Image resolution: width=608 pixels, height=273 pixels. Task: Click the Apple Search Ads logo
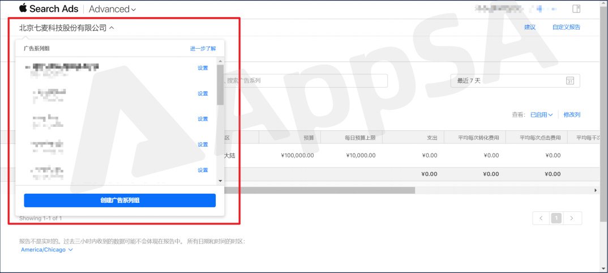point(49,9)
